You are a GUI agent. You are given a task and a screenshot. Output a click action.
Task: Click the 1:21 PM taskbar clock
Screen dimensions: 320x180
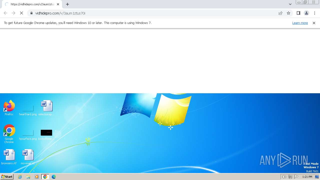point(307,177)
